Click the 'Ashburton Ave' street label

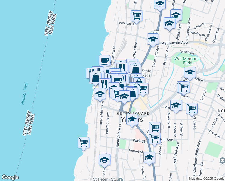175,43
